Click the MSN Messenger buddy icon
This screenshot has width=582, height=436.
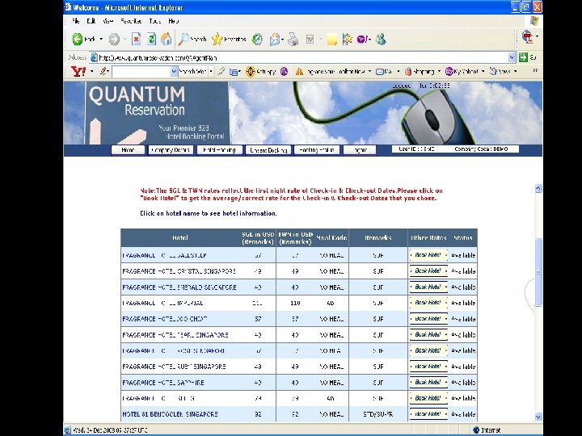pos(381,39)
